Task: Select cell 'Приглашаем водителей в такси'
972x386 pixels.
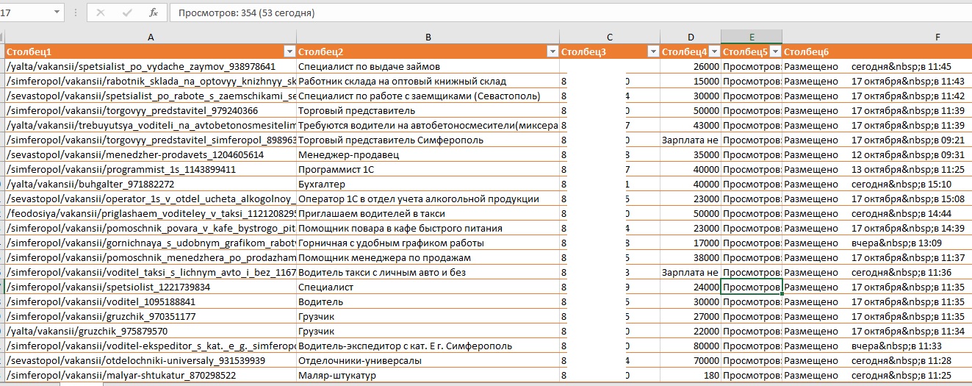Action: (x=428, y=213)
